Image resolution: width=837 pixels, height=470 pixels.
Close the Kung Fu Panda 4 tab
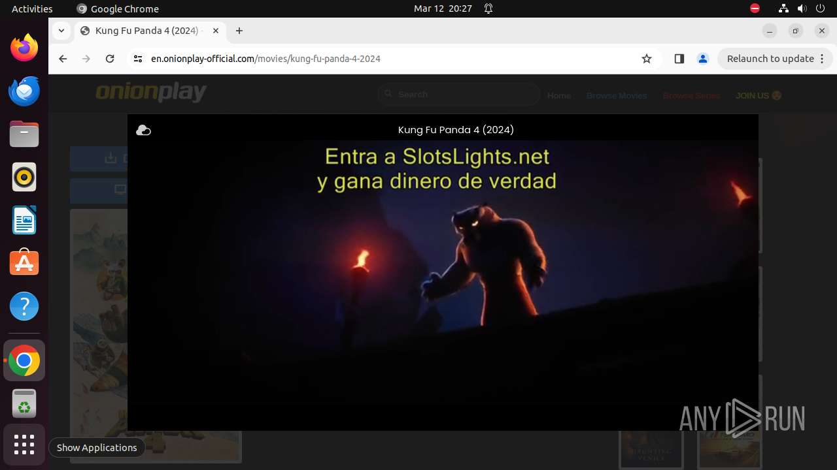pyautogui.click(x=216, y=31)
